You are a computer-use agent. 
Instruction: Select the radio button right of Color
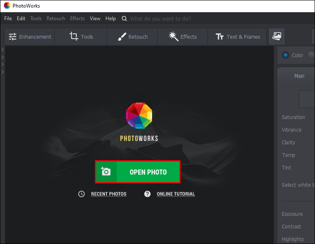[311, 55]
